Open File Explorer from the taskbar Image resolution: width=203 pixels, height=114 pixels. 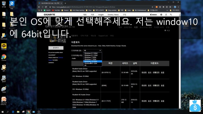pyautogui.click(x=18, y=112)
